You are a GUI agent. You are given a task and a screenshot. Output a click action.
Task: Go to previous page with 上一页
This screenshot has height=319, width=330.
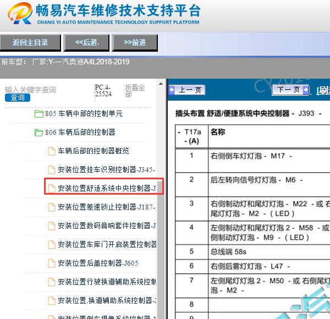(187, 90)
